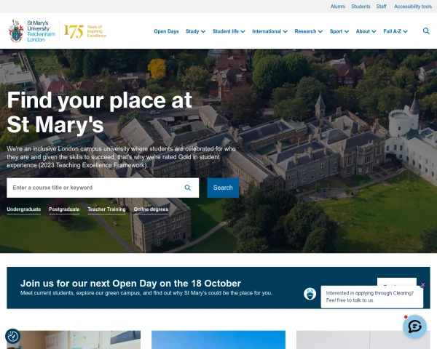Focus the course title or keyword field
The width and height of the screenshot is (437, 349).
(95, 188)
